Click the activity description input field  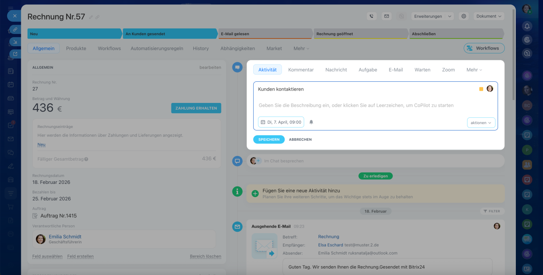pyautogui.click(x=355, y=105)
